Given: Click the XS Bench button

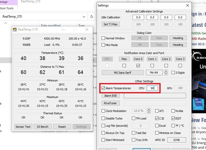Looking at the screenshot, I should coord(42,127).
